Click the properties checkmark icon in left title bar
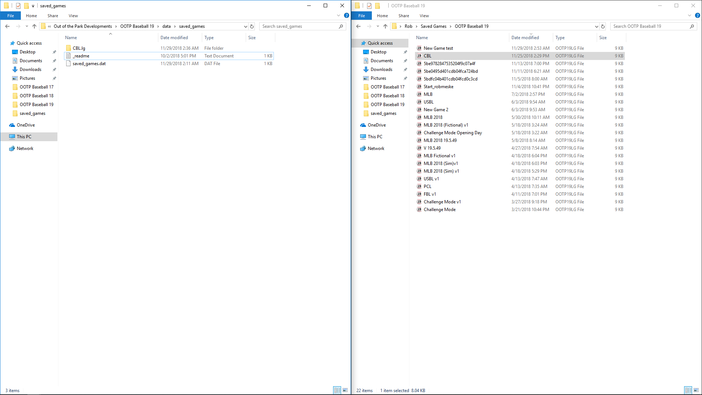The image size is (702, 395). tap(18, 6)
